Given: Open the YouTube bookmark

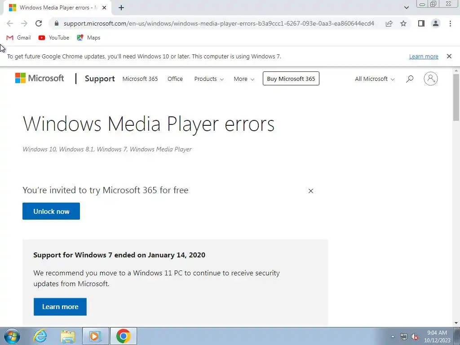Looking at the screenshot, I should [54, 38].
